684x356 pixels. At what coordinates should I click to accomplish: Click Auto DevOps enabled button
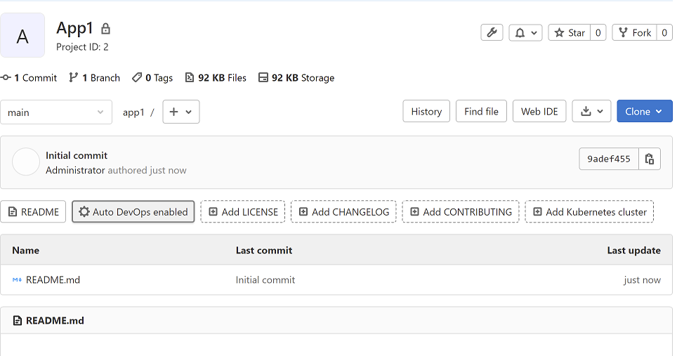point(133,212)
